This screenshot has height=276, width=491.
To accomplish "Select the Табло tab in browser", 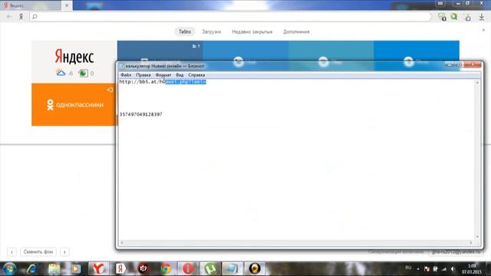I will (x=185, y=31).
